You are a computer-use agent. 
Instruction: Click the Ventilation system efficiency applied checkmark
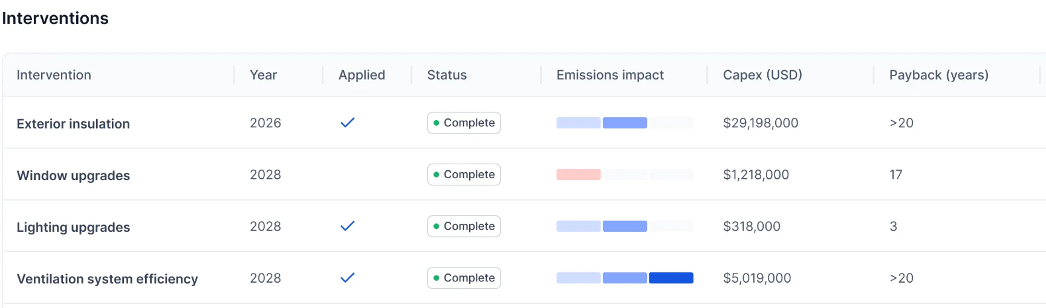pos(347,278)
